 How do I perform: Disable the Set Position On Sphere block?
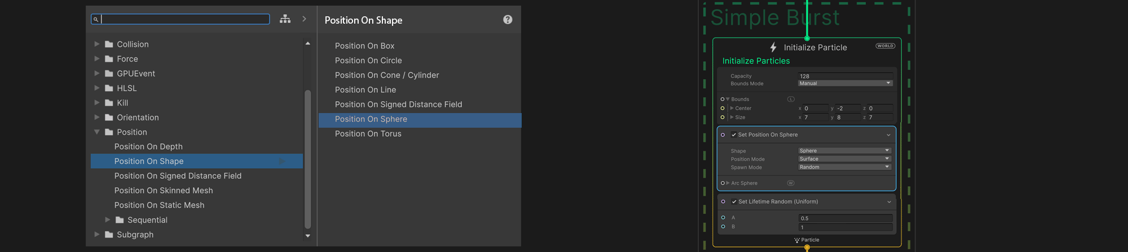pyautogui.click(x=734, y=135)
